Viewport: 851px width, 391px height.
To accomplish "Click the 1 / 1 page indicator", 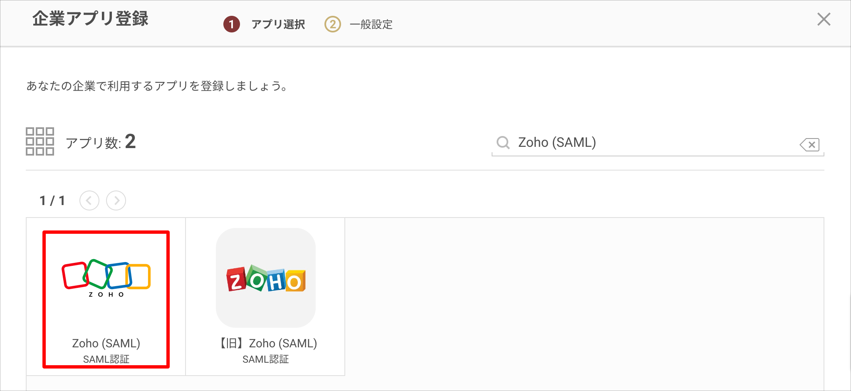I will point(52,201).
